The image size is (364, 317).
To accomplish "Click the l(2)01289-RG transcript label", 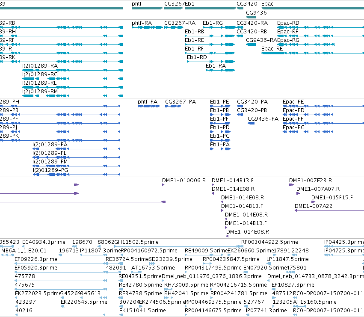I will [40, 74].
